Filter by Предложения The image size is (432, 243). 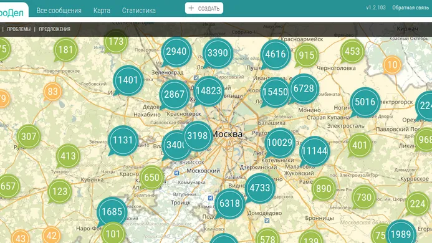[x=55, y=29]
